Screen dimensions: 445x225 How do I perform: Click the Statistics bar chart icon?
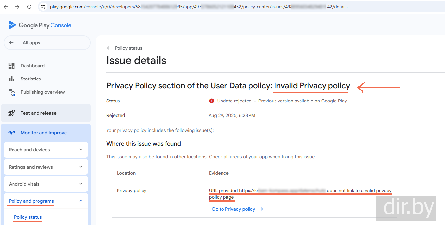click(12, 79)
